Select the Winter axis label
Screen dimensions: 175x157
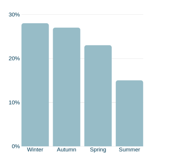point(35,150)
